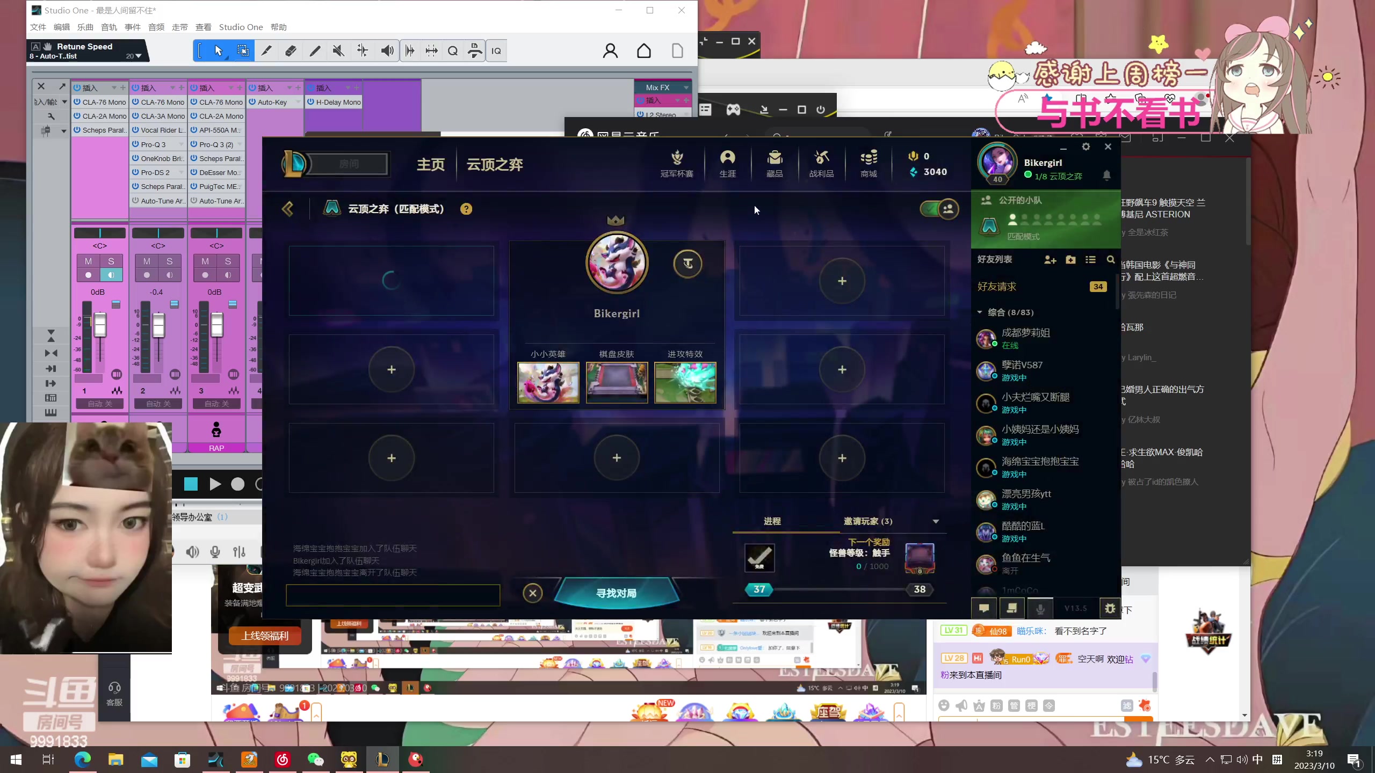Toggle power of CLA-76 Mono on first channel
This screenshot has width=1375, height=773.
(77, 102)
